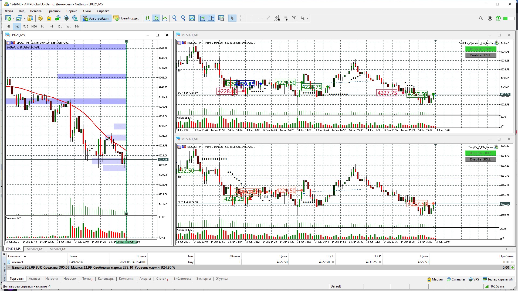Remove the T/P value 4231.25 via its x
This screenshot has height=291, width=518.
coord(380,262)
